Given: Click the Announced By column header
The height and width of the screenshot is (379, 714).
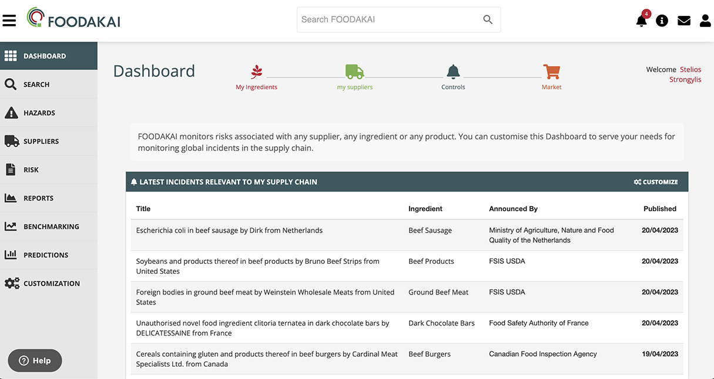Looking at the screenshot, I should pyautogui.click(x=513, y=209).
